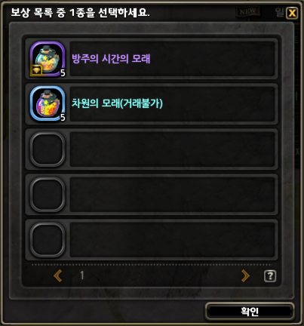Click the gold gem badge on first item
The width and height of the screenshot is (304, 326).
point(36,70)
